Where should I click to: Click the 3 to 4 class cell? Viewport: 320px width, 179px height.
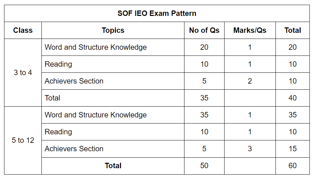coord(23,73)
